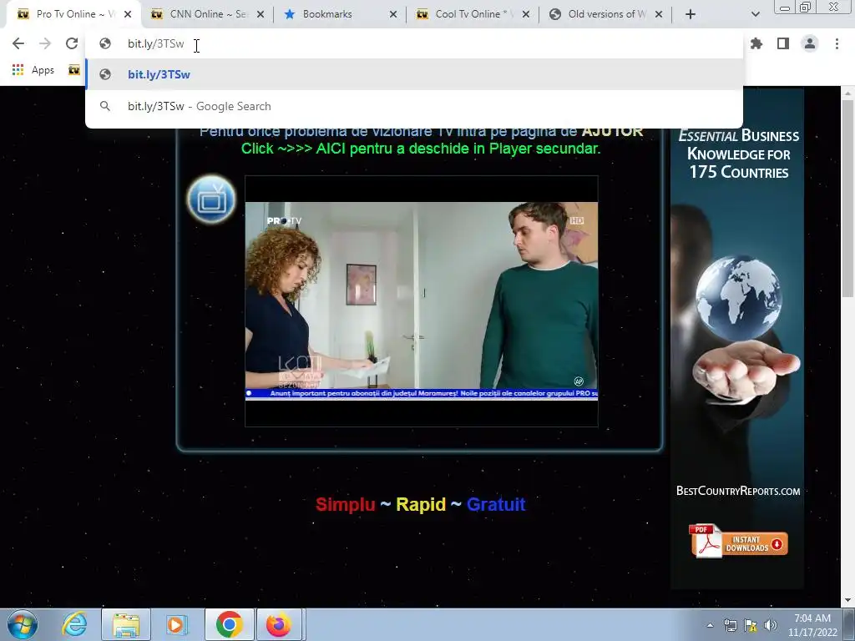
Task: Close the Old versions tab
Action: [659, 15]
